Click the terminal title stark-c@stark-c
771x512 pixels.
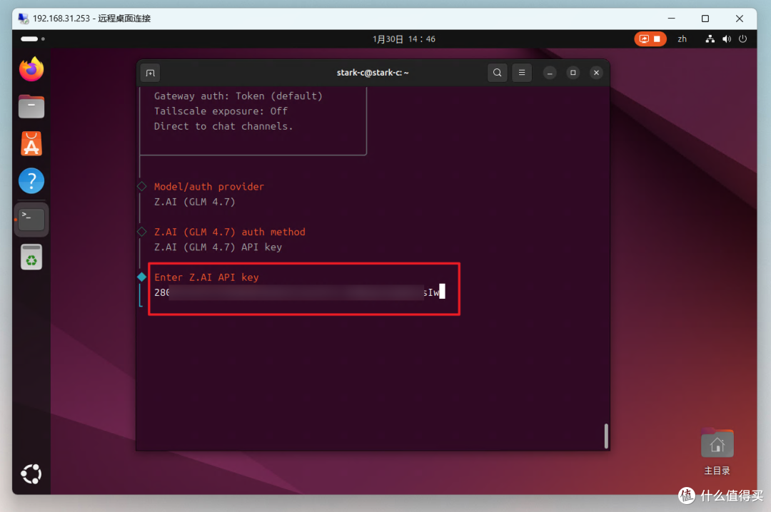pyautogui.click(x=372, y=73)
